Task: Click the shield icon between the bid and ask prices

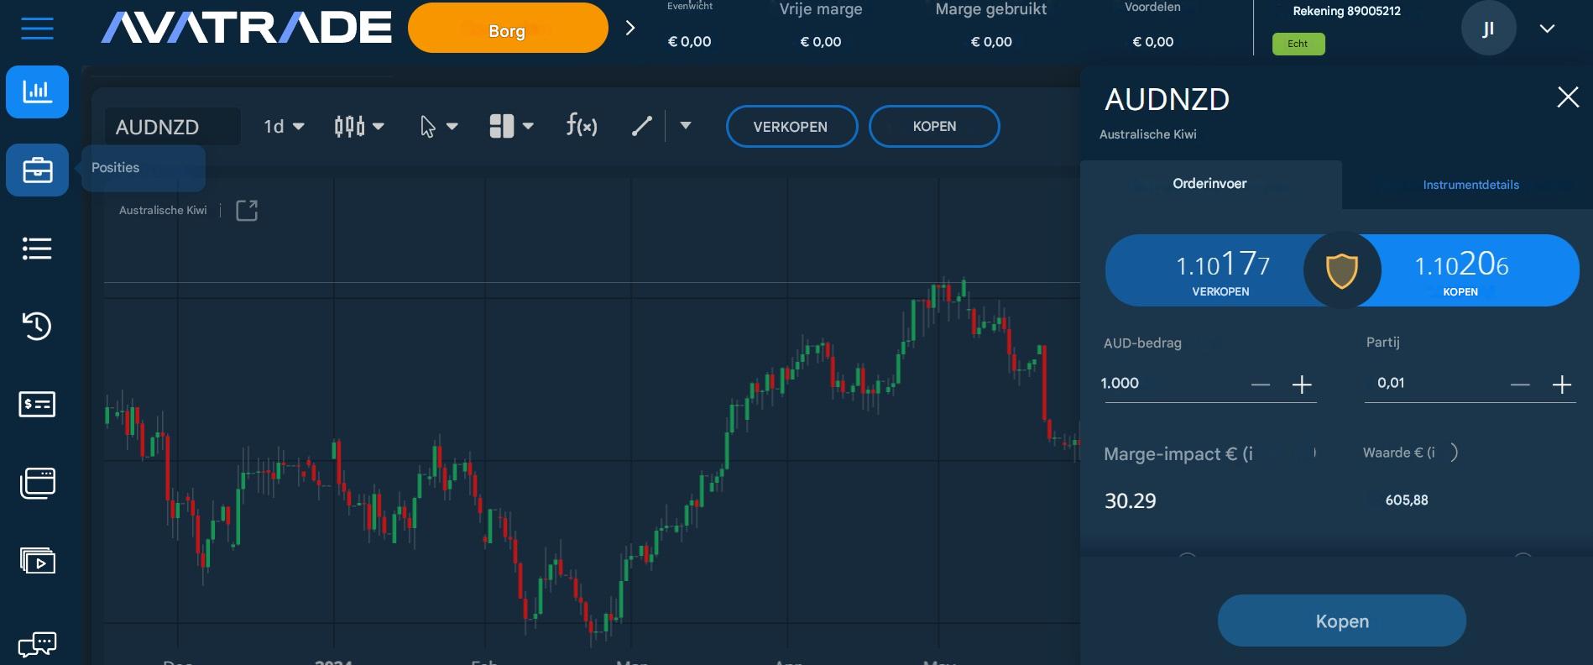Action: [1341, 270]
